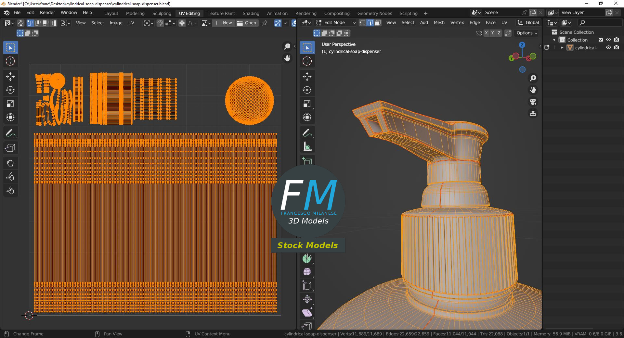
Task: Activate the Scale tool in 3D viewport
Action: (x=307, y=104)
